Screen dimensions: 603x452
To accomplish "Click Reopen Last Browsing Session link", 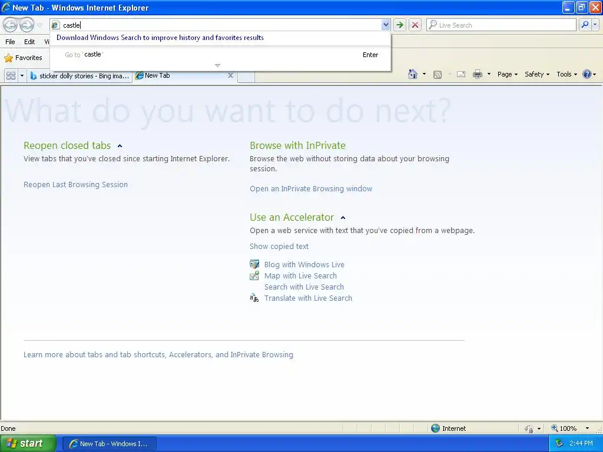I will tap(75, 184).
